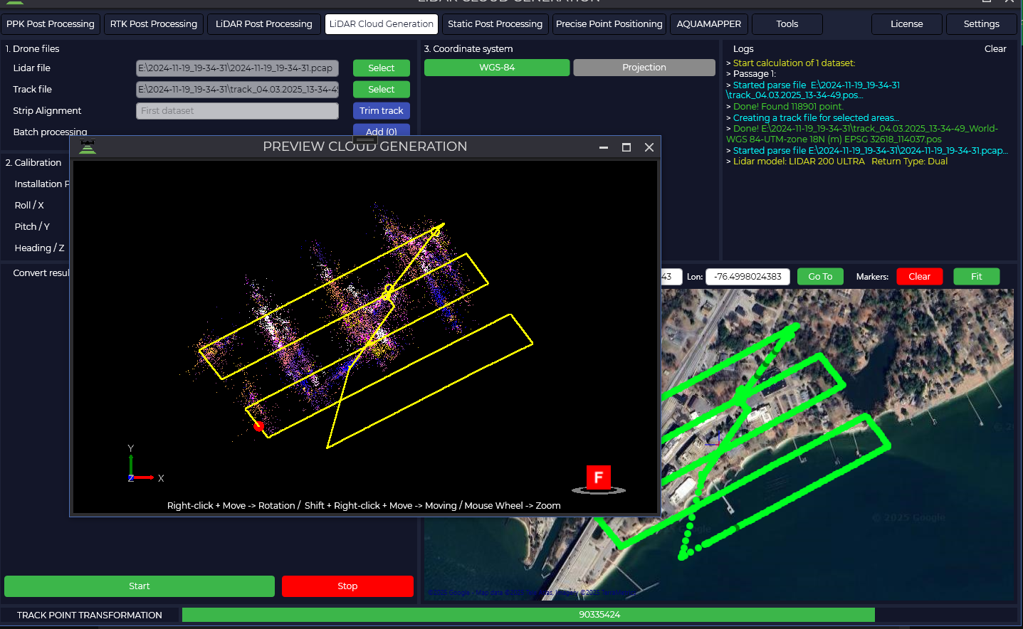Image resolution: width=1023 pixels, height=629 pixels.
Task: Clear the Logs panel
Action: 995,49
